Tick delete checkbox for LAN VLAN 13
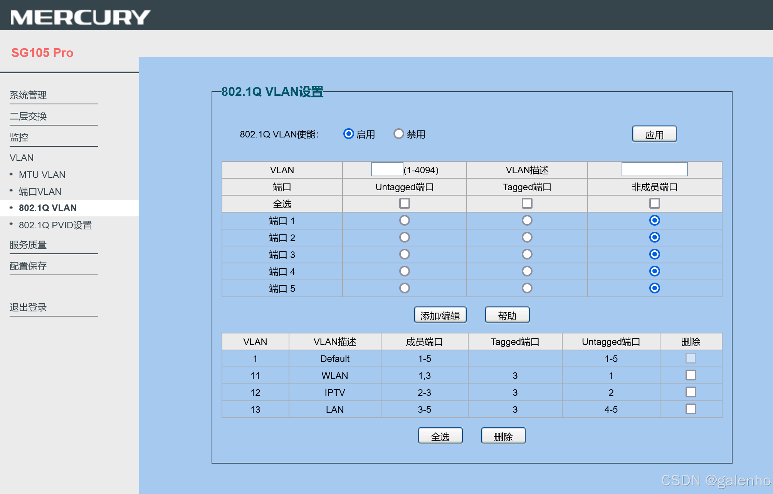The image size is (773, 494). [x=691, y=409]
